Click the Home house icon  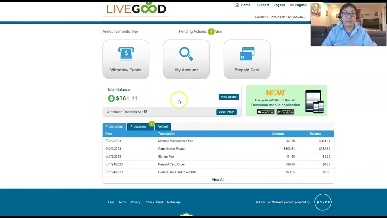click(x=237, y=5)
